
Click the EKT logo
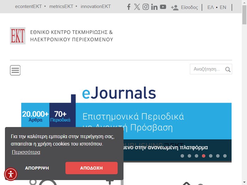pos(18,36)
